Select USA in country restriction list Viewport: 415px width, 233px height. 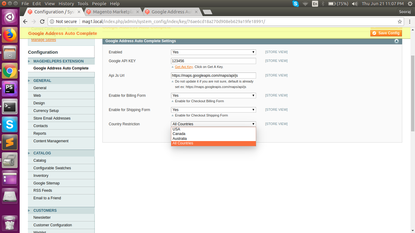(177, 129)
